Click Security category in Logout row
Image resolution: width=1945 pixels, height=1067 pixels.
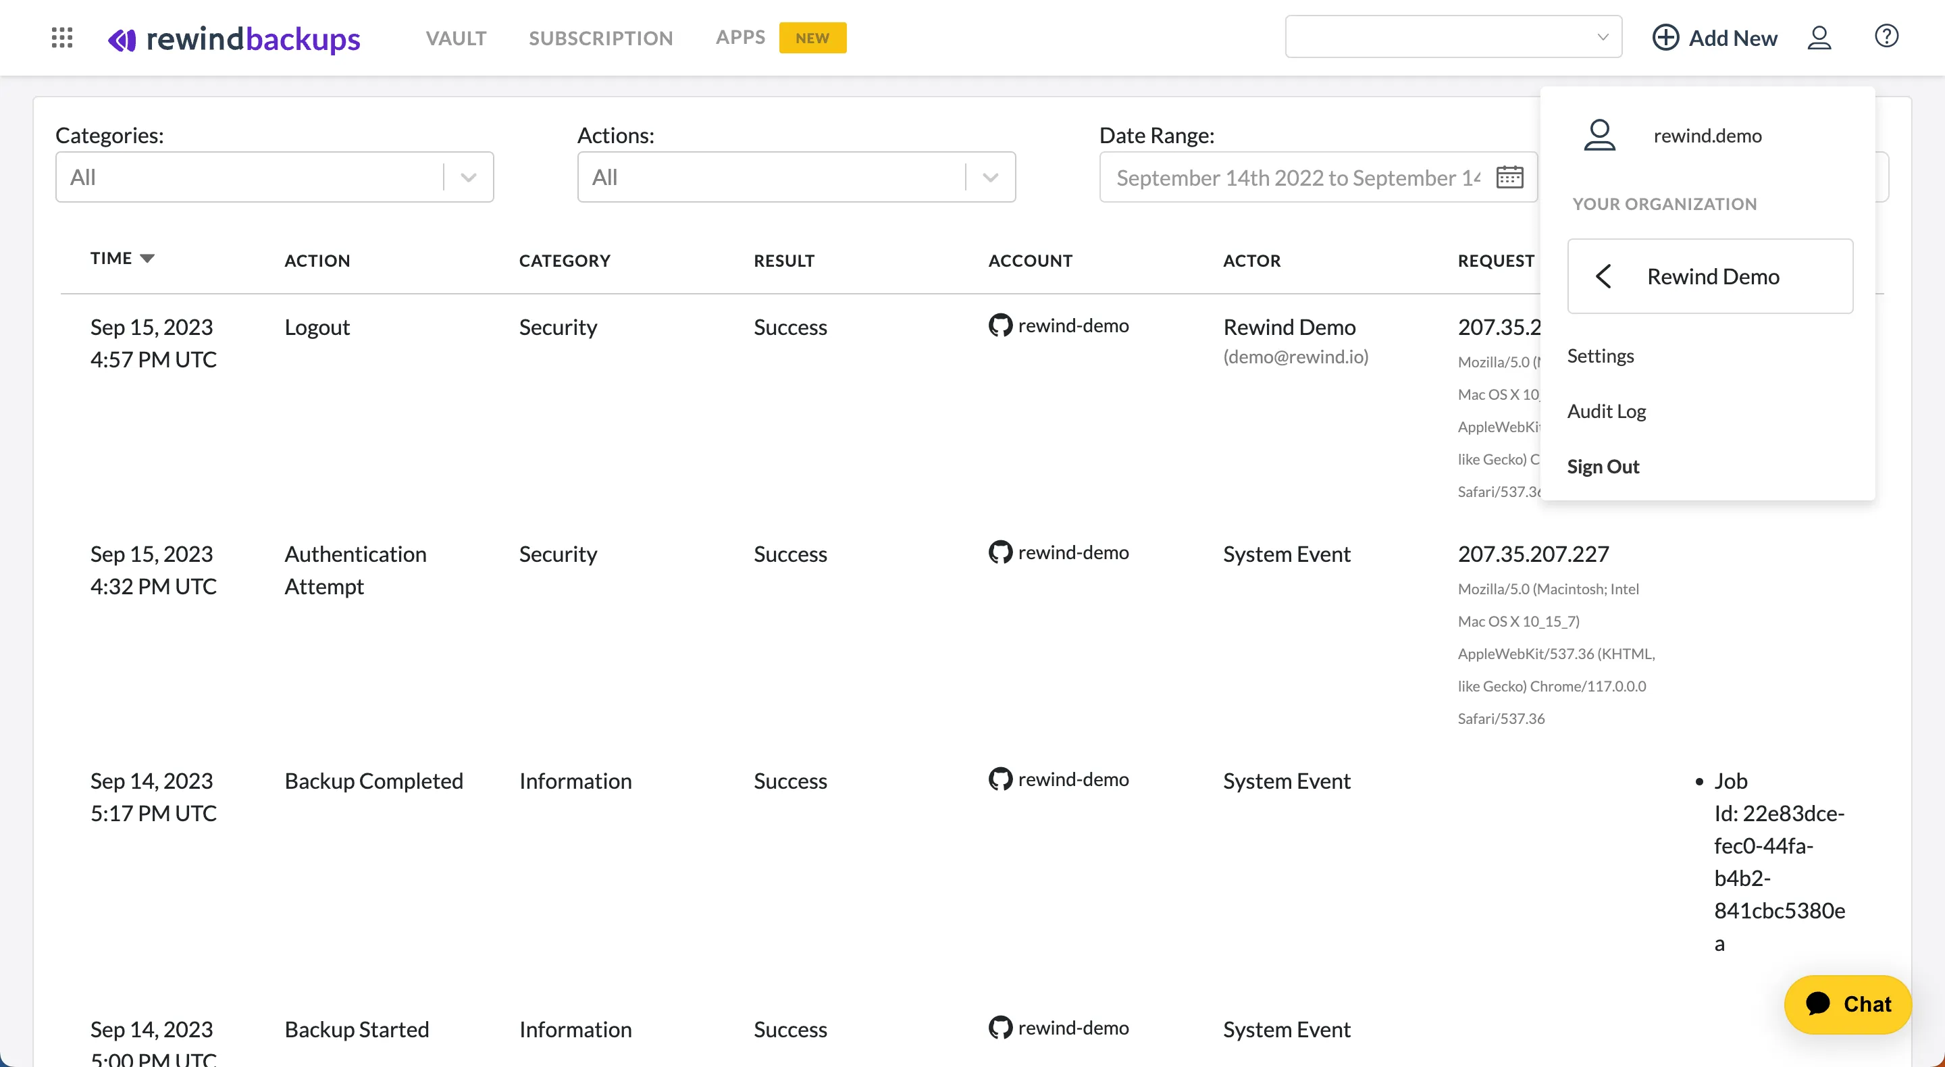558,327
